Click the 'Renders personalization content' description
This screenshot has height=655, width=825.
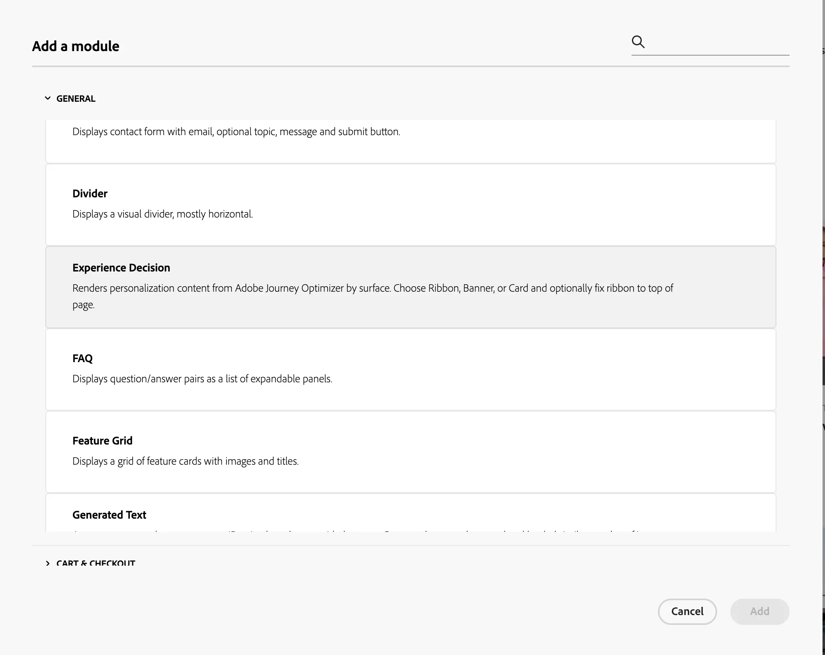click(373, 296)
